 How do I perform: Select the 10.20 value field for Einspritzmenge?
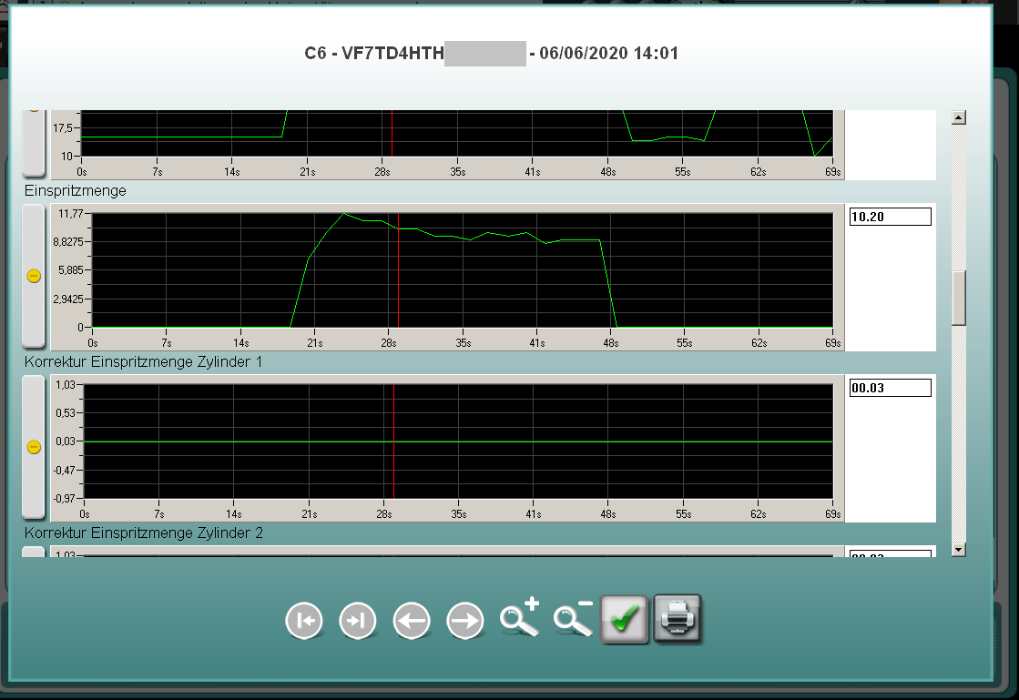[x=891, y=217]
